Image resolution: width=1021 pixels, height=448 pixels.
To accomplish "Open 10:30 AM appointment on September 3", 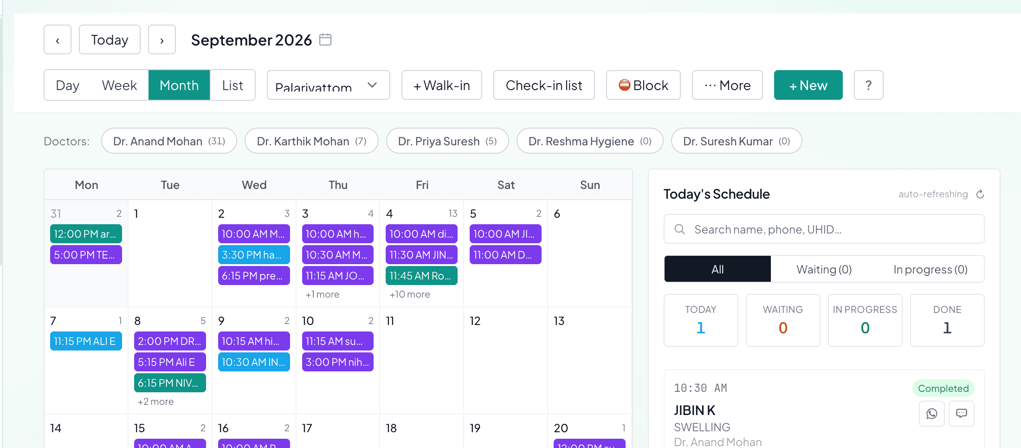I will tap(338, 255).
